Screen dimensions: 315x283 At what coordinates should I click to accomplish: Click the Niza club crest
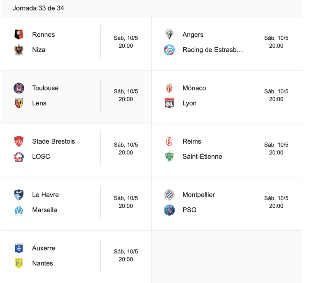19,50
